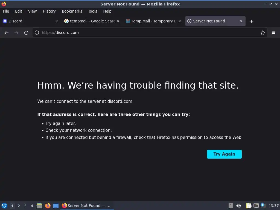Maximize the Firefox window
The height and width of the screenshot is (210, 280).
coord(271,4)
